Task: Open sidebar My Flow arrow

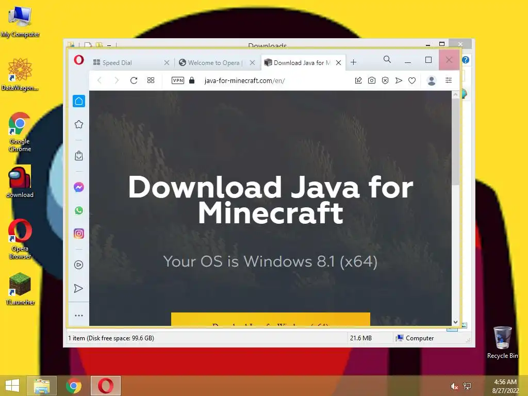Action: (78, 289)
